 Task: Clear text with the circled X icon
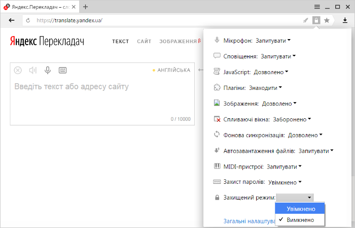[x=18, y=70]
